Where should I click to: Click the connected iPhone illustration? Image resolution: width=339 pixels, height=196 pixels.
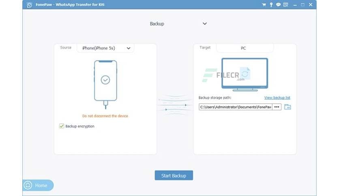(x=105, y=84)
